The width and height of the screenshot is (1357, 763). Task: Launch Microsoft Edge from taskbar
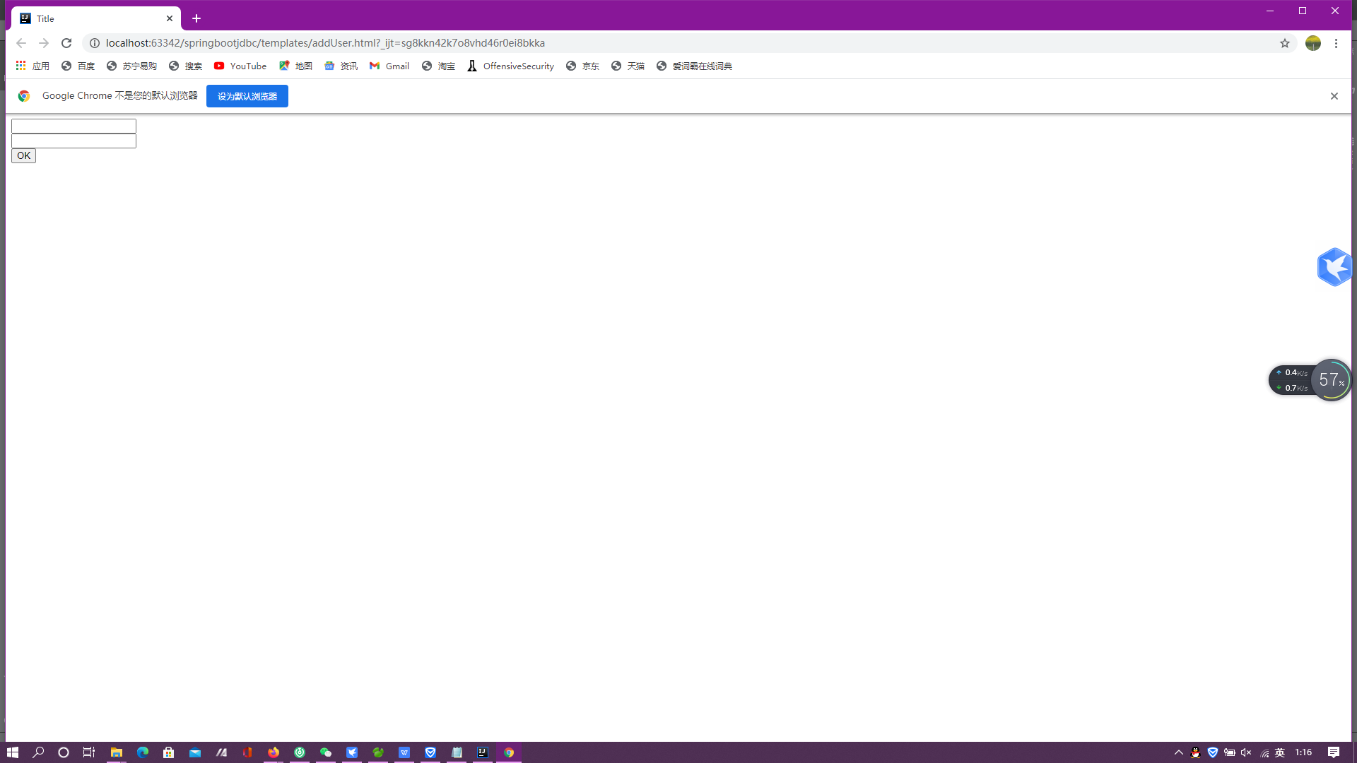[x=143, y=752]
